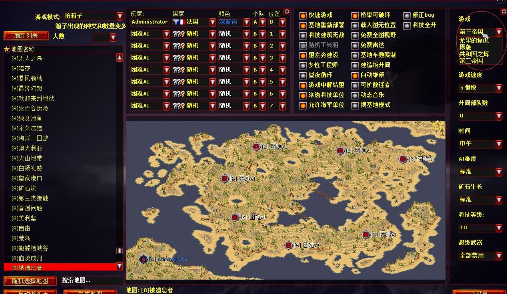Click the gear icon above the 位置 column
The image size is (507, 294).
click(x=286, y=12)
